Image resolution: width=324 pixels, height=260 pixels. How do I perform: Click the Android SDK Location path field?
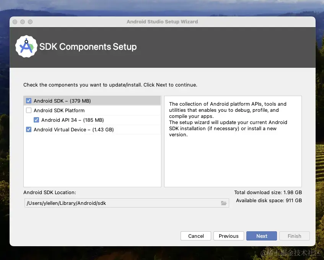[x=127, y=203]
